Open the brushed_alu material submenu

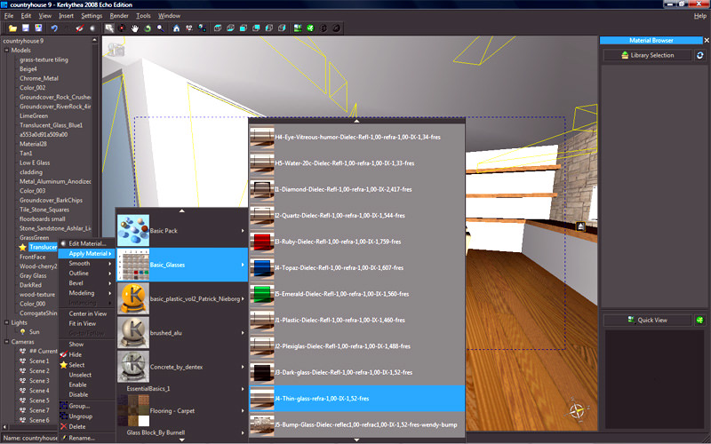coord(182,332)
